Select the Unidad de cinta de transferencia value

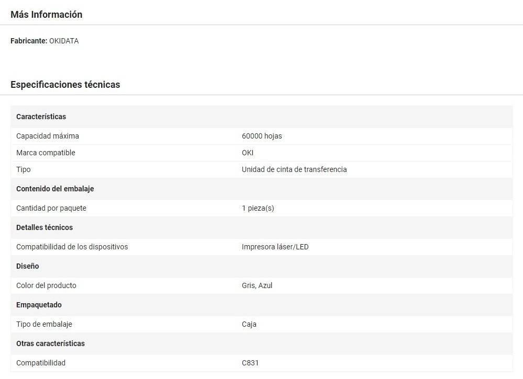294,169
